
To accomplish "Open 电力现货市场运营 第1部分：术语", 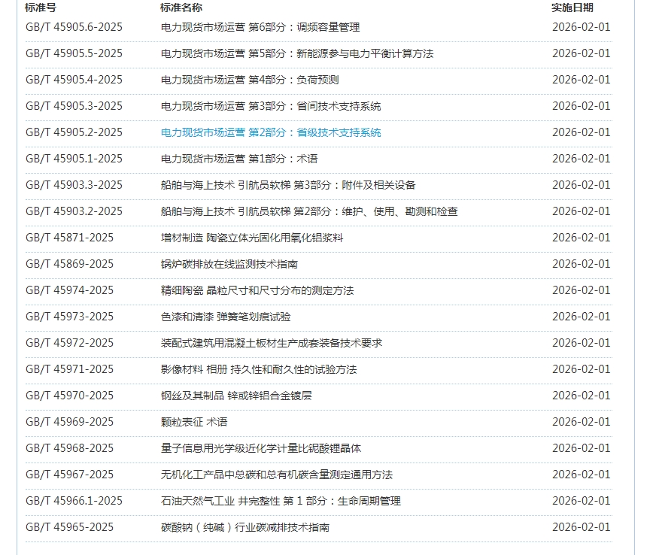I will click(239, 159).
